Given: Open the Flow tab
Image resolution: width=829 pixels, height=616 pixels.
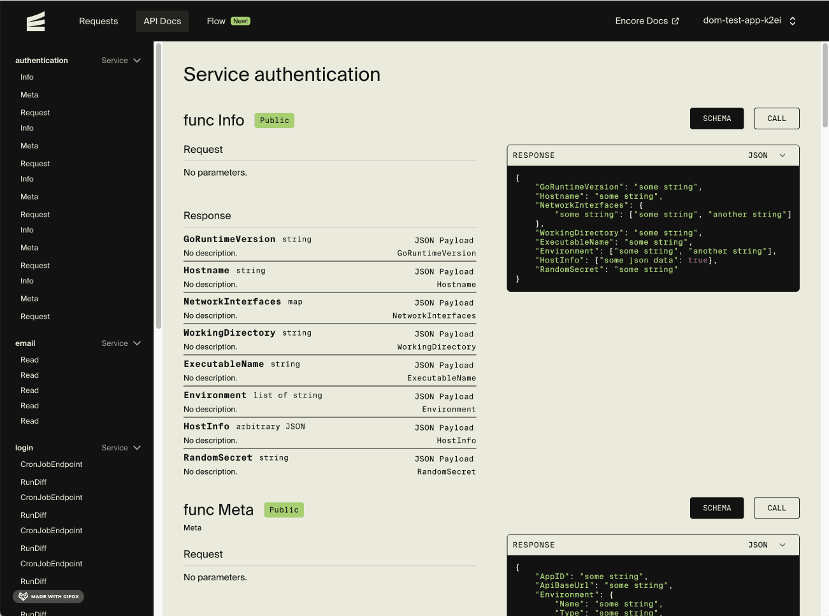Looking at the screenshot, I should [228, 21].
